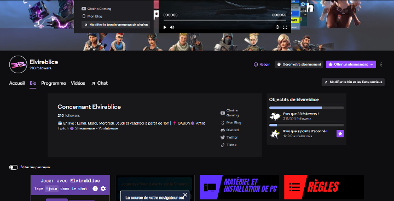Image resolution: width=394 pixels, height=201 pixels.
Task: Open video player settings gear
Action: pos(277,27)
